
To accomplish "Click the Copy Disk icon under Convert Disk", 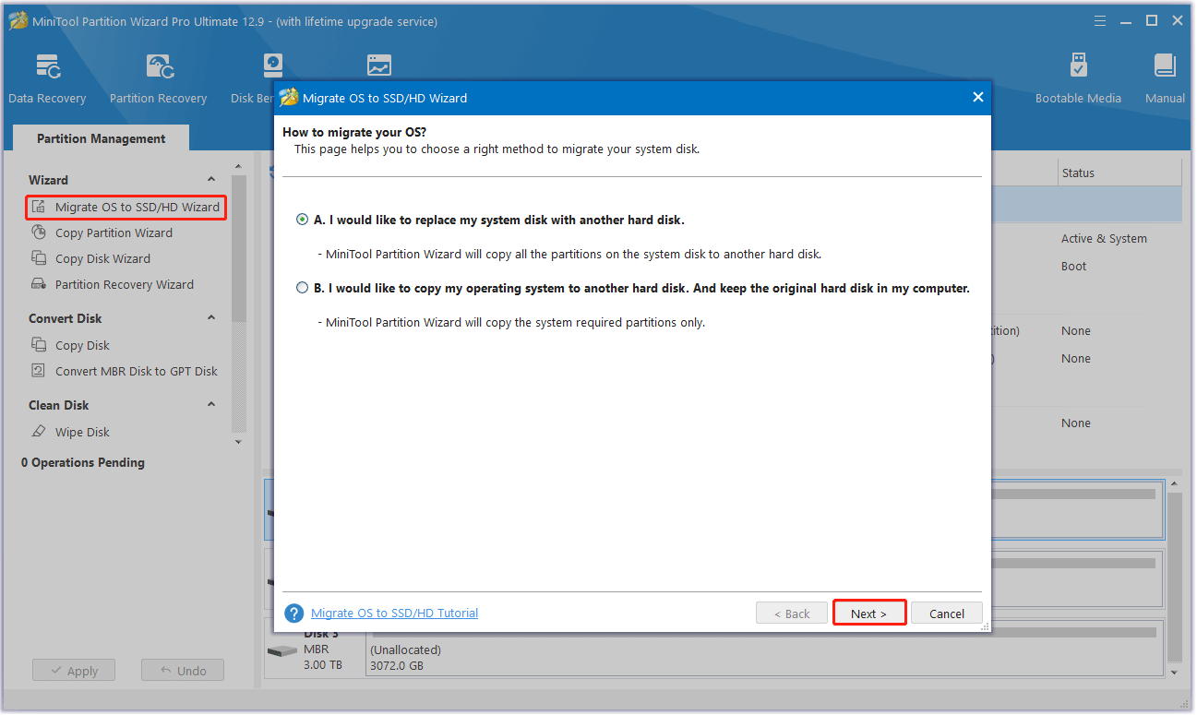I will (x=39, y=345).
